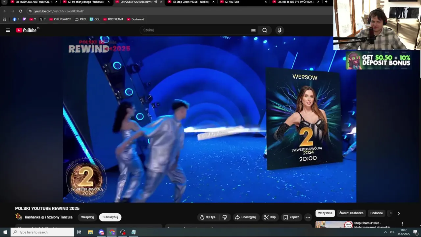
Task: Reload the page with refresh icon
Action: coord(21,11)
